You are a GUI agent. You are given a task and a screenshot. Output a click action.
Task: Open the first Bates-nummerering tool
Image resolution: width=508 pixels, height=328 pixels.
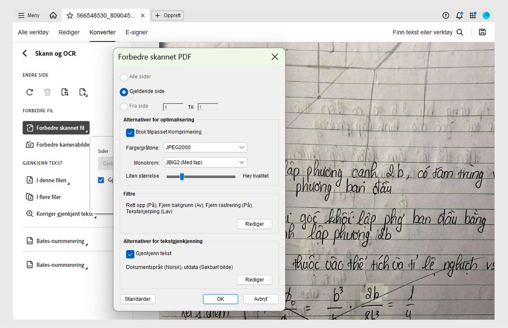click(59, 240)
